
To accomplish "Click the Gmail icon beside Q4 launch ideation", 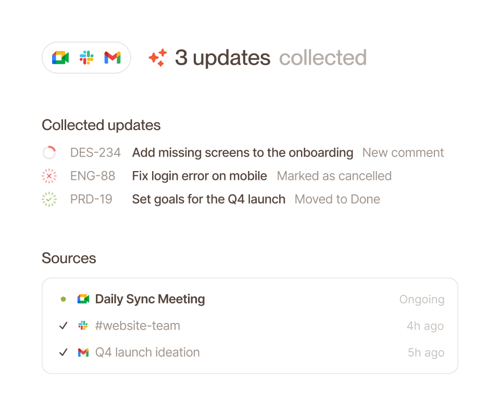I will [x=83, y=353].
